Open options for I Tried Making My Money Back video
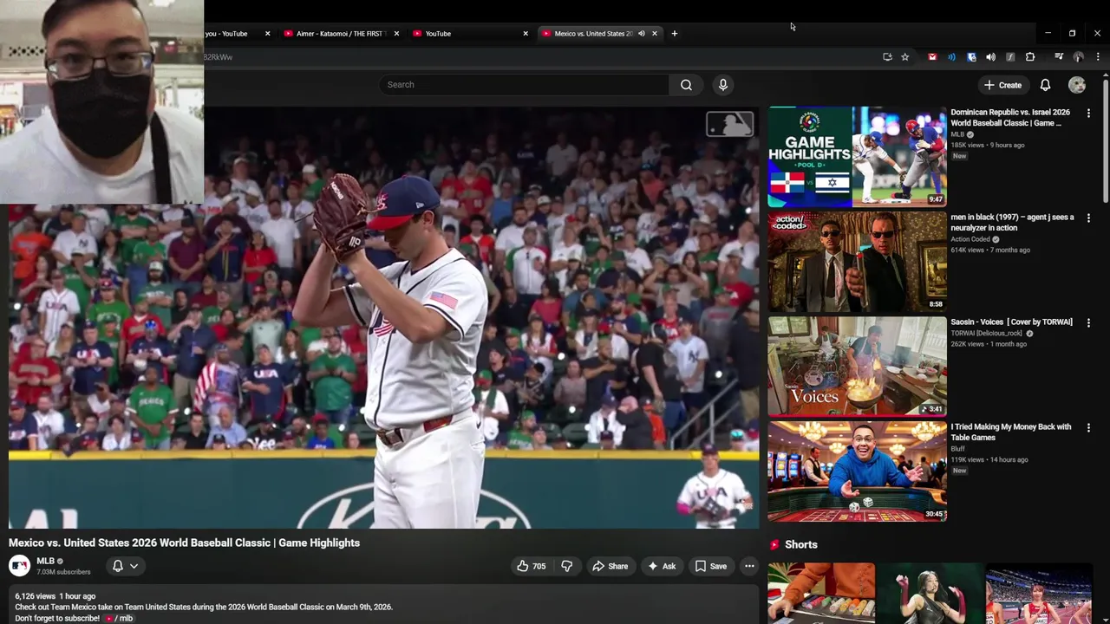1110x624 pixels. pyautogui.click(x=1088, y=427)
